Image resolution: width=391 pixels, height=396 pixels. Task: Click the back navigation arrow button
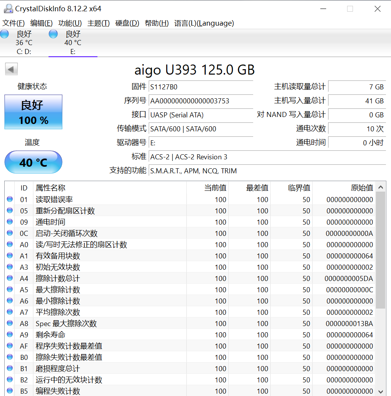[11, 69]
